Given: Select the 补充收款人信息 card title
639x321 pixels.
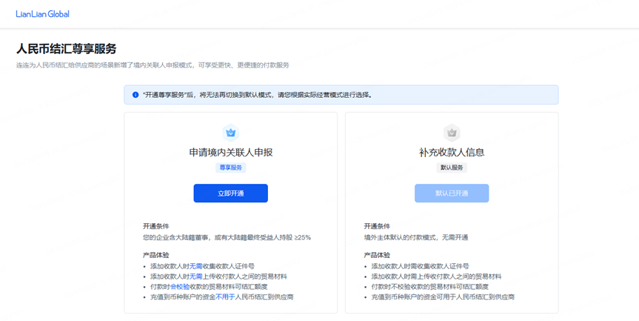Looking at the screenshot, I should pyautogui.click(x=452, y=152).
